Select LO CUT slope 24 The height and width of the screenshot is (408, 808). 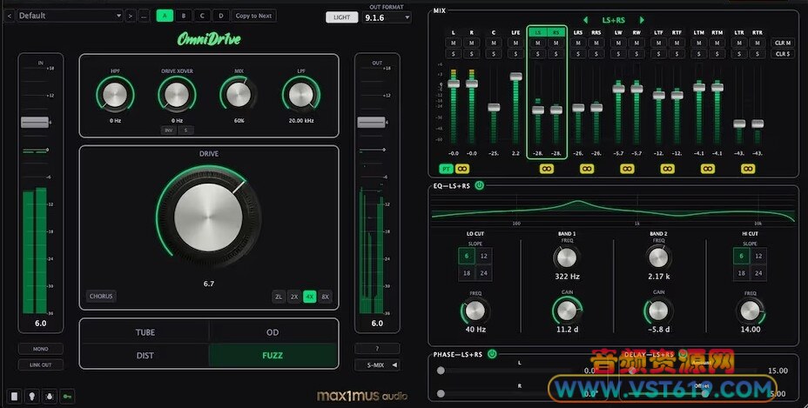(x=484, y=273)
